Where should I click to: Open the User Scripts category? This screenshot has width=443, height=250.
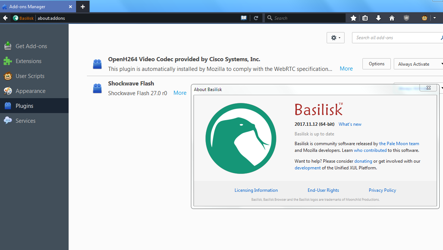coord(30,76)
